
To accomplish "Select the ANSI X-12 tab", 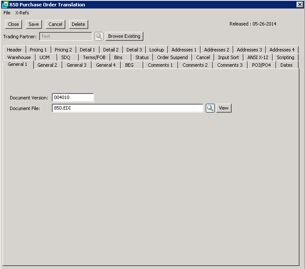I will click(x=257, y=57).
